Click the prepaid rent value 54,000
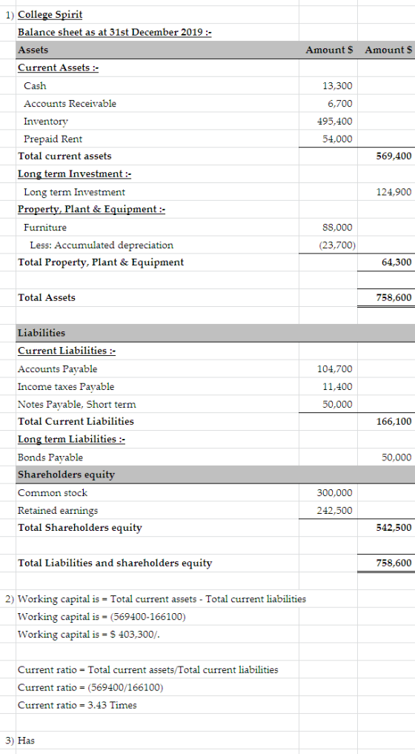This screenshot has width=415, height=754. pyautogui.click(x=337, y=139)
